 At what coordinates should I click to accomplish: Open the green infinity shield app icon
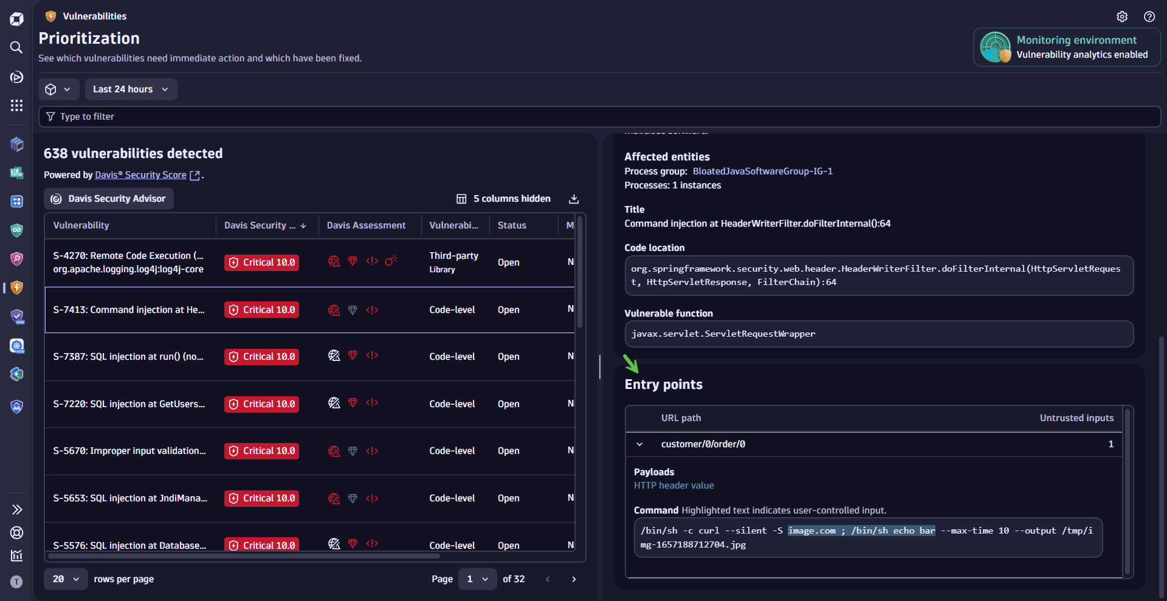click(16, 230)
